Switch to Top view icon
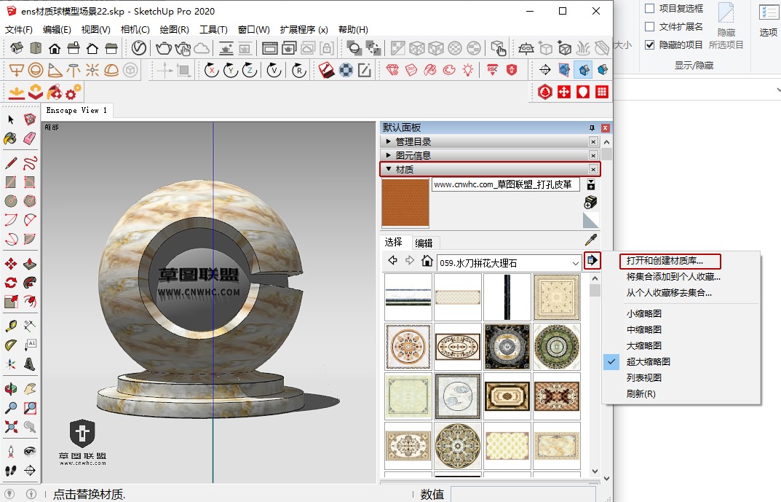This screenshot has width=781, height=502. click(x=36, y=48)
